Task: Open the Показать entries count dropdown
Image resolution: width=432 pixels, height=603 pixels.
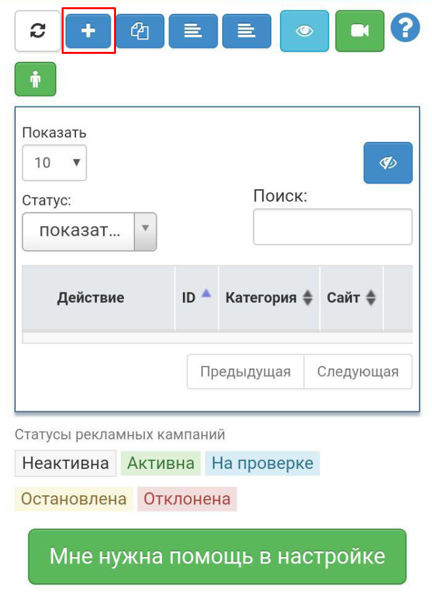Action: click(x=54, y=162)
